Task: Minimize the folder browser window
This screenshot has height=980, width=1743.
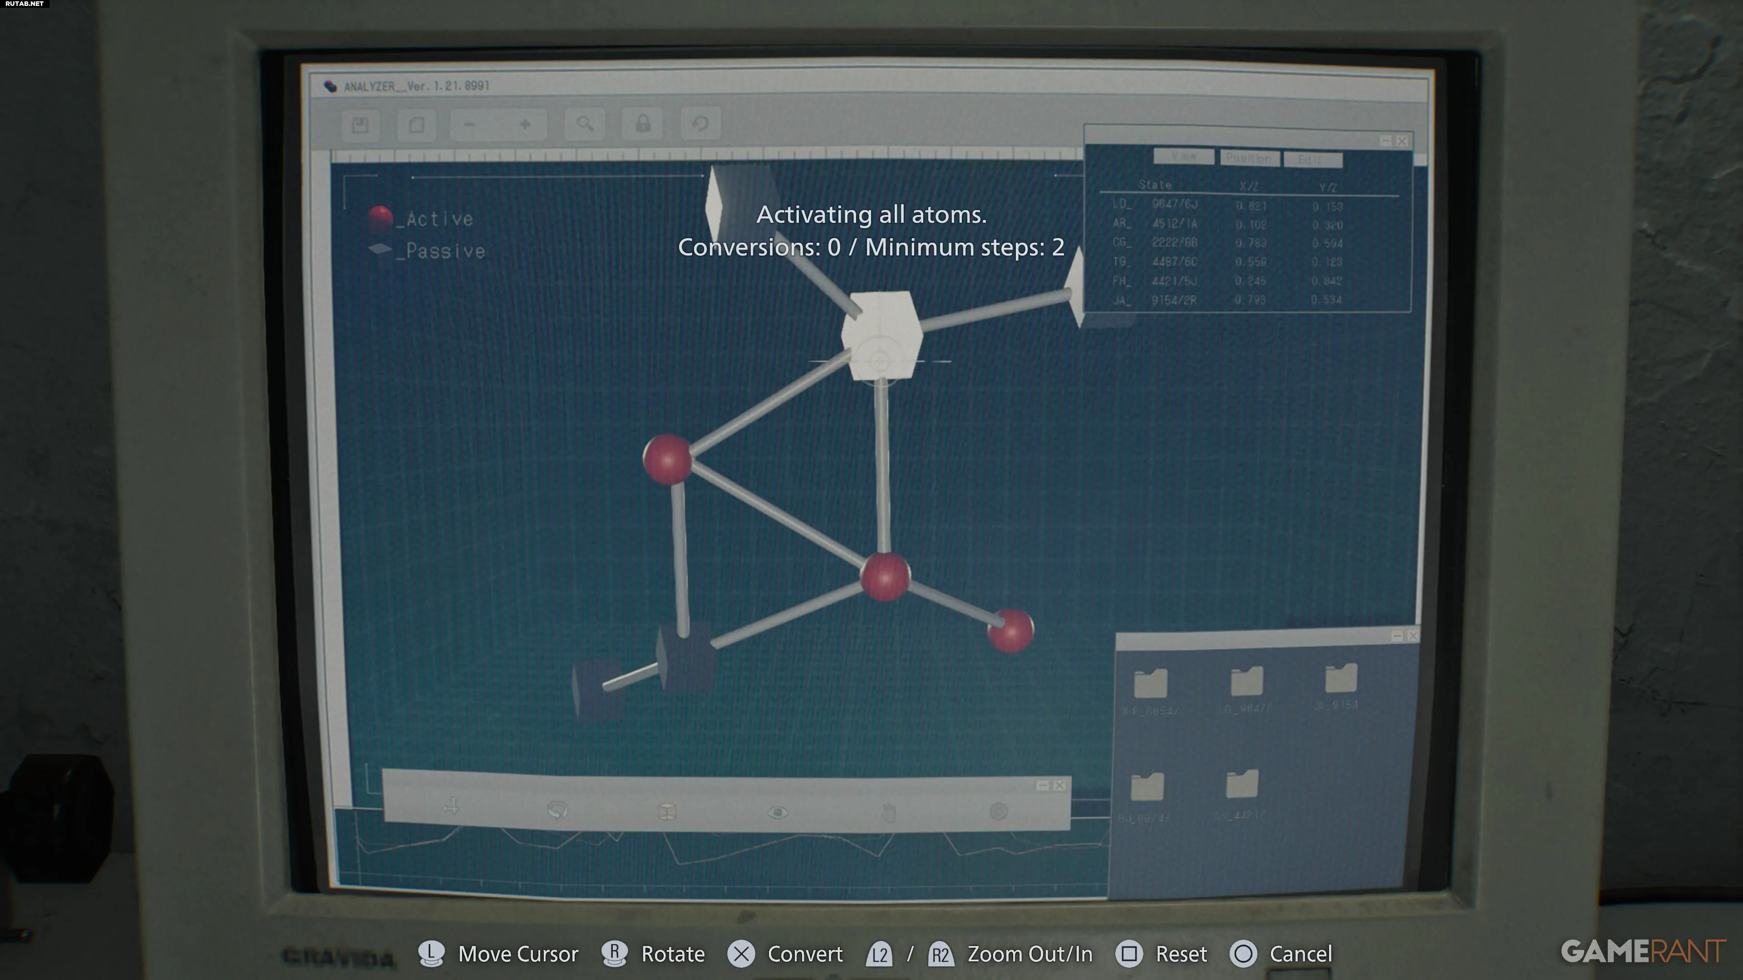Action: (1397, 636)
